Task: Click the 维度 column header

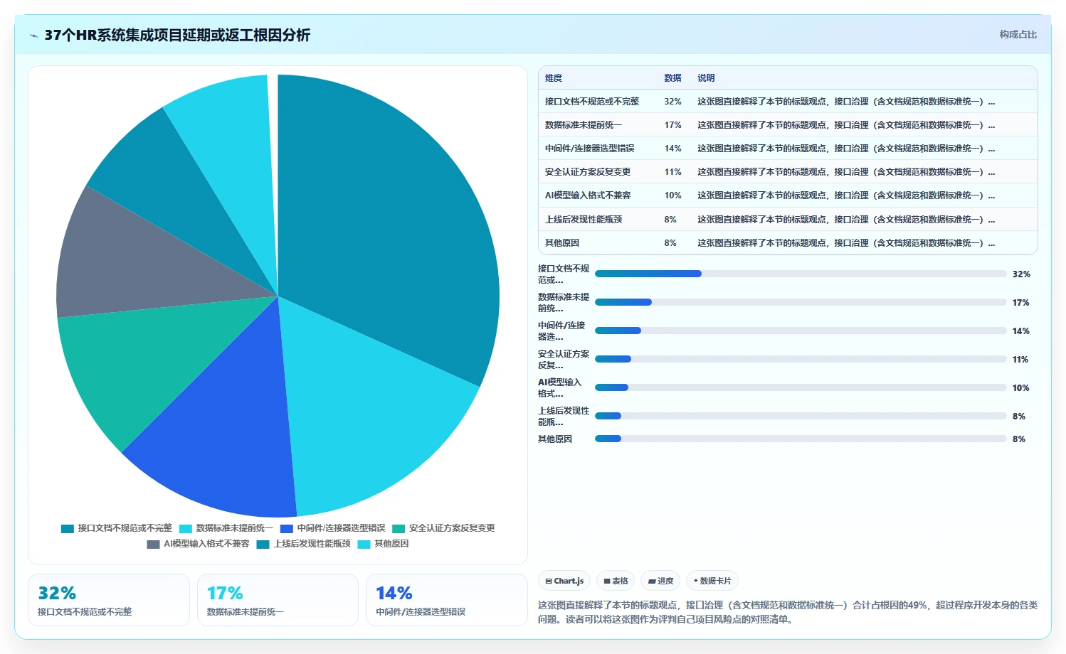Action: 554,78
